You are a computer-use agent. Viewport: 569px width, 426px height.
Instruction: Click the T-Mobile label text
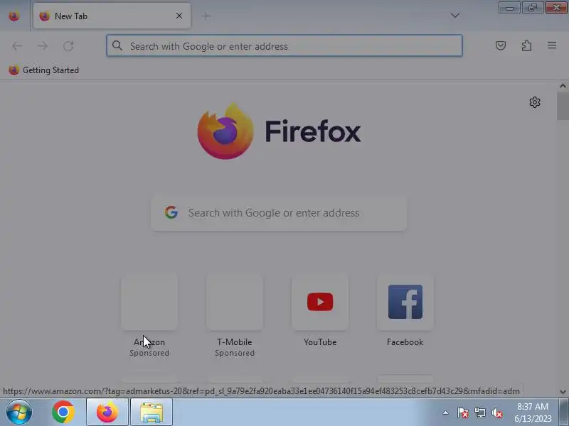235,342
